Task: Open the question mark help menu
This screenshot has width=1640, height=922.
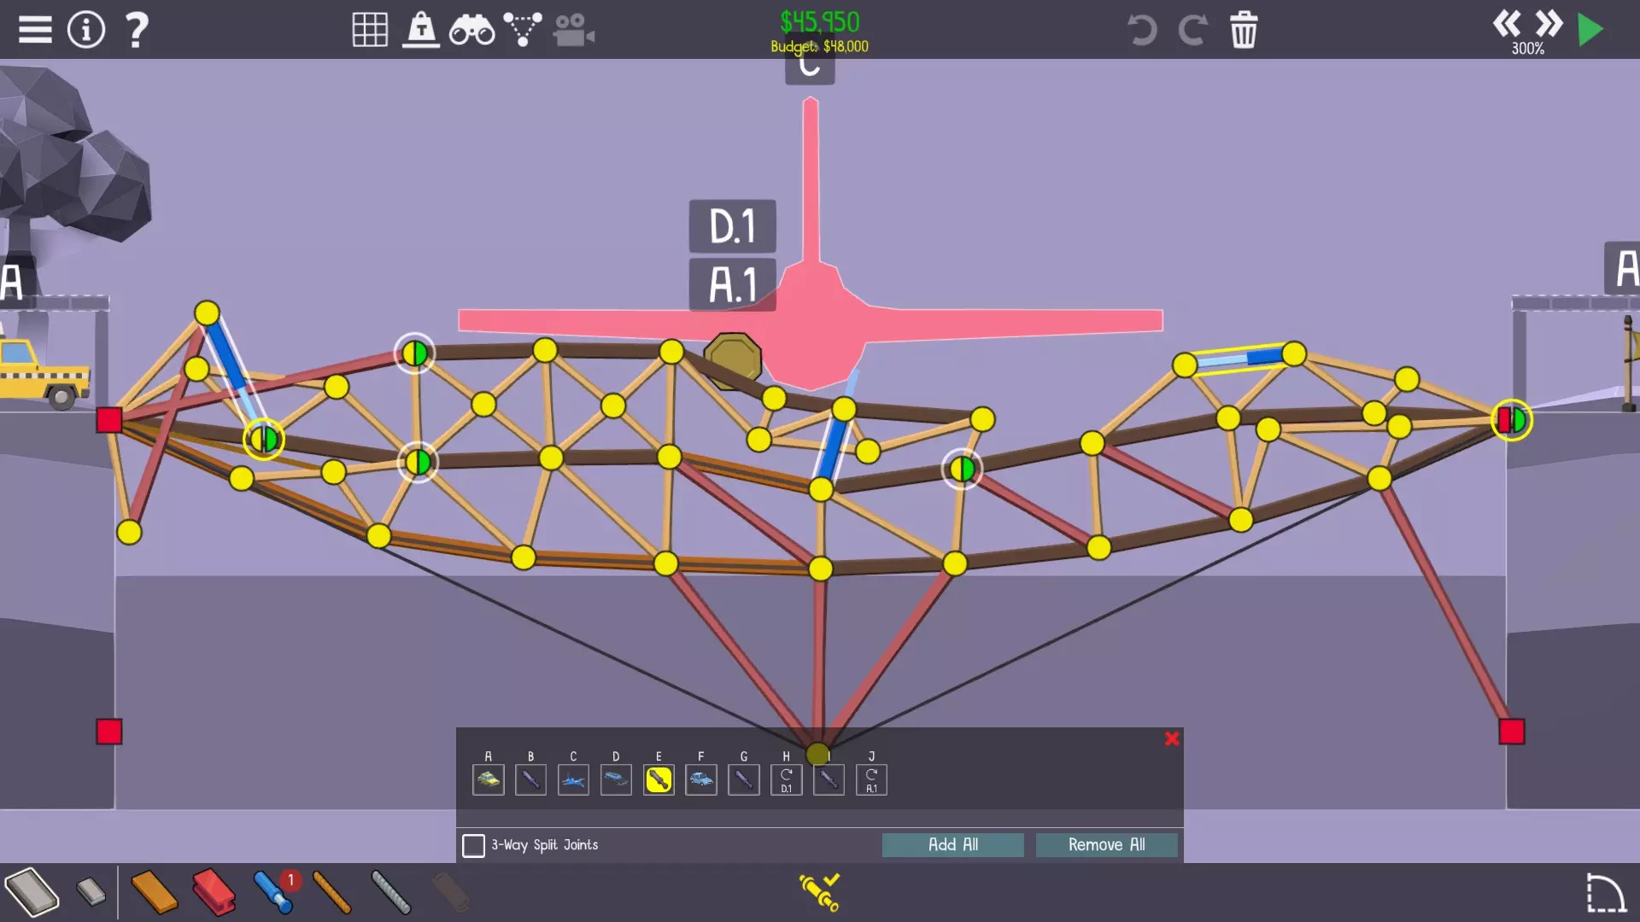Action: pyautogui.click(x=137, y=30)
